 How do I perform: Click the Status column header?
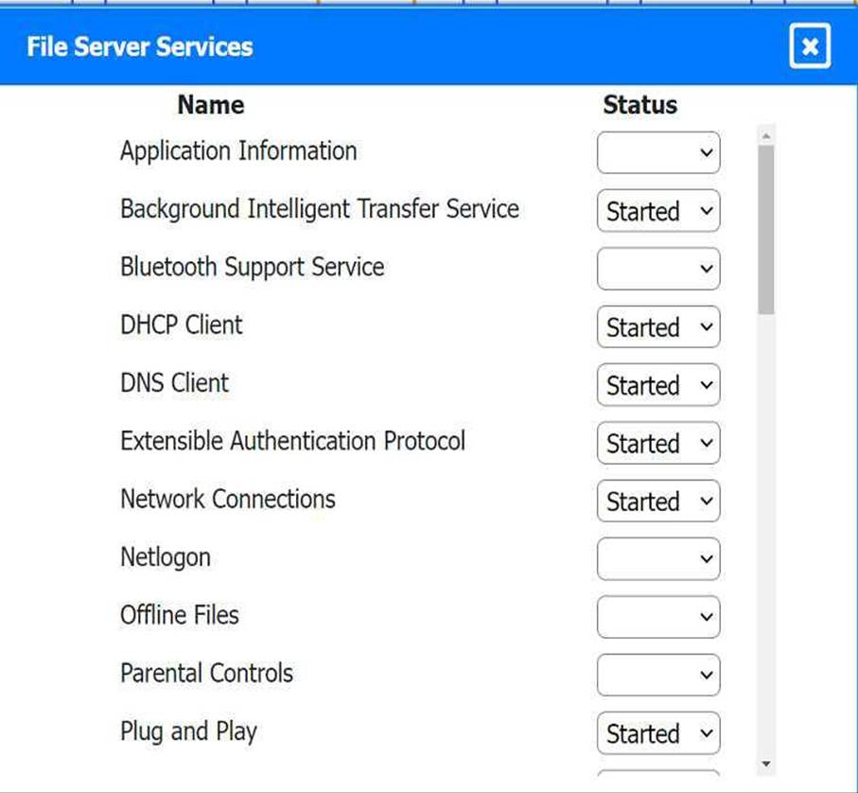(639, 105)
